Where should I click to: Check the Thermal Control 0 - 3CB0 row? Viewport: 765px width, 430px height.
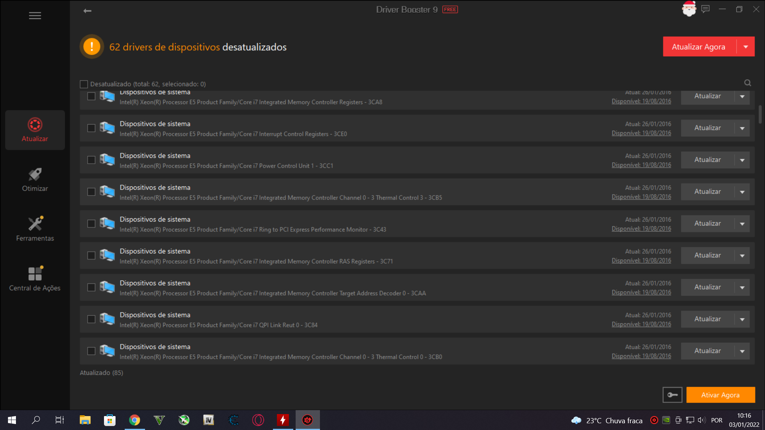click(x=91, y=351)
